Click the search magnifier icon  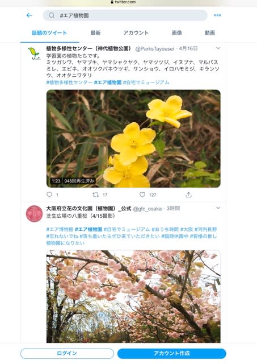pos(52,15)
